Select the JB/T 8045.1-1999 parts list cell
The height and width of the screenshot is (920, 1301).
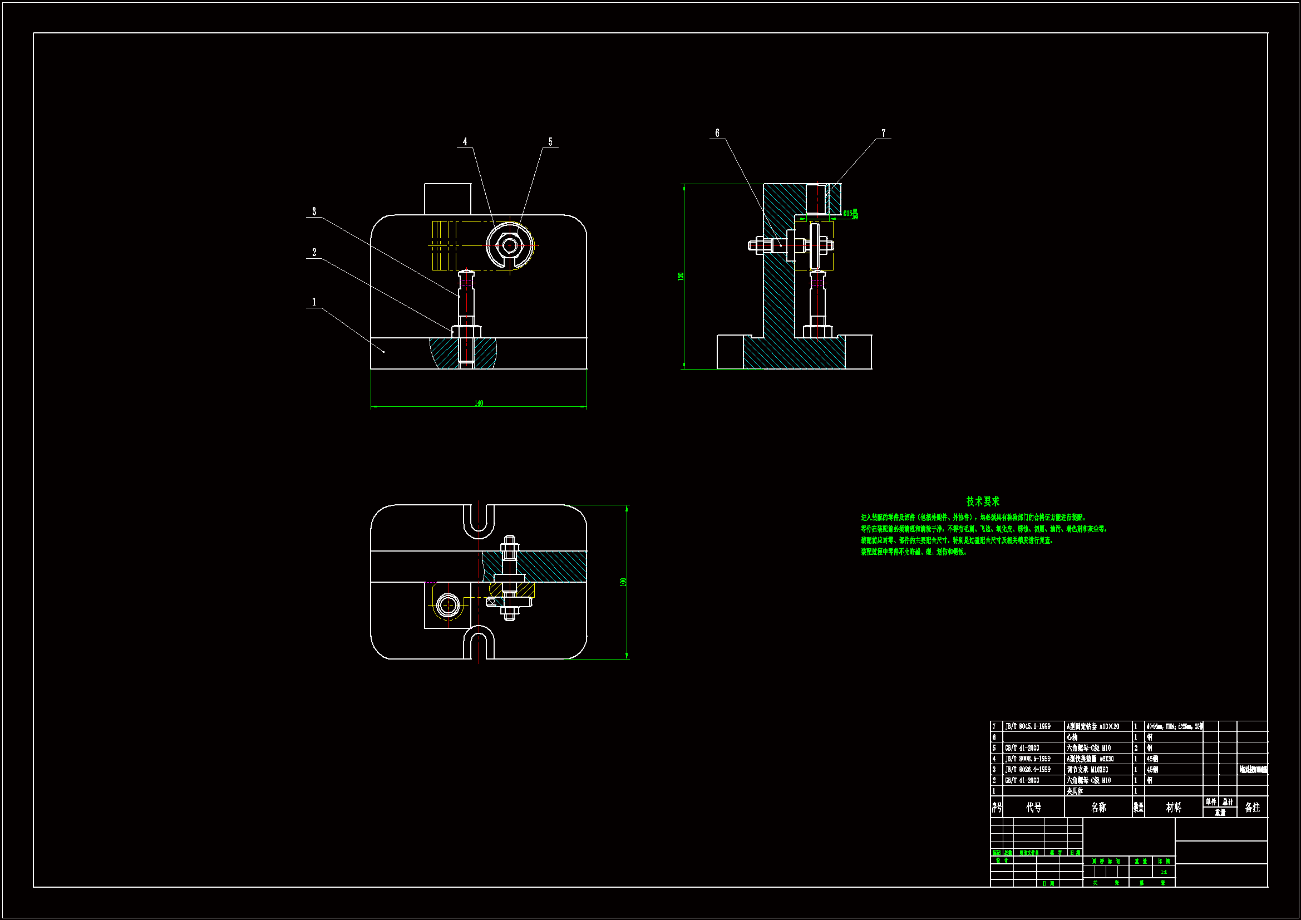[1028, 726]
